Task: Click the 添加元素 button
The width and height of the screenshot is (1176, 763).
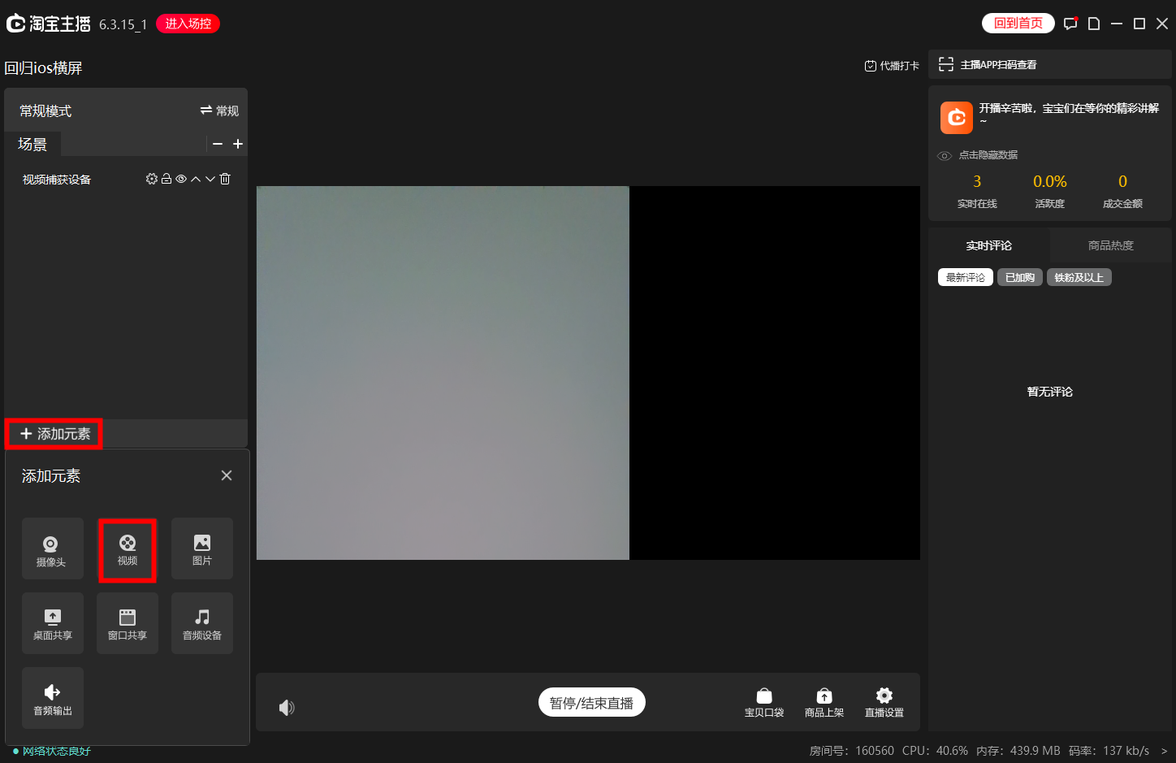Action: point(54,434)
